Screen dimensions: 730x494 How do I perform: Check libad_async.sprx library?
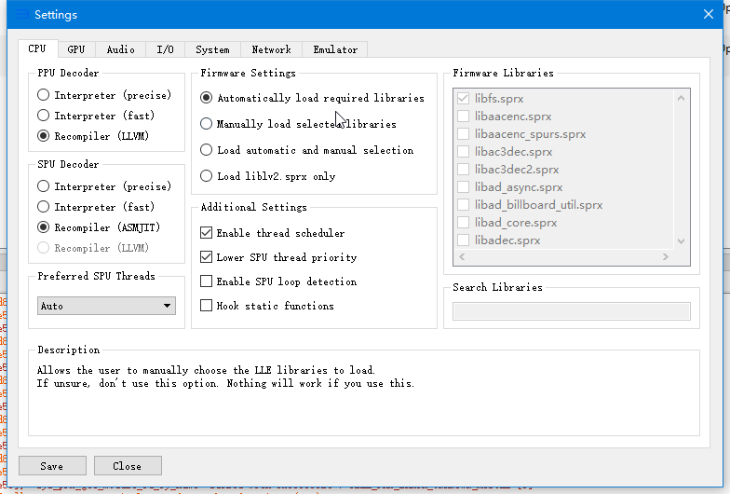[x=464, y=186]
